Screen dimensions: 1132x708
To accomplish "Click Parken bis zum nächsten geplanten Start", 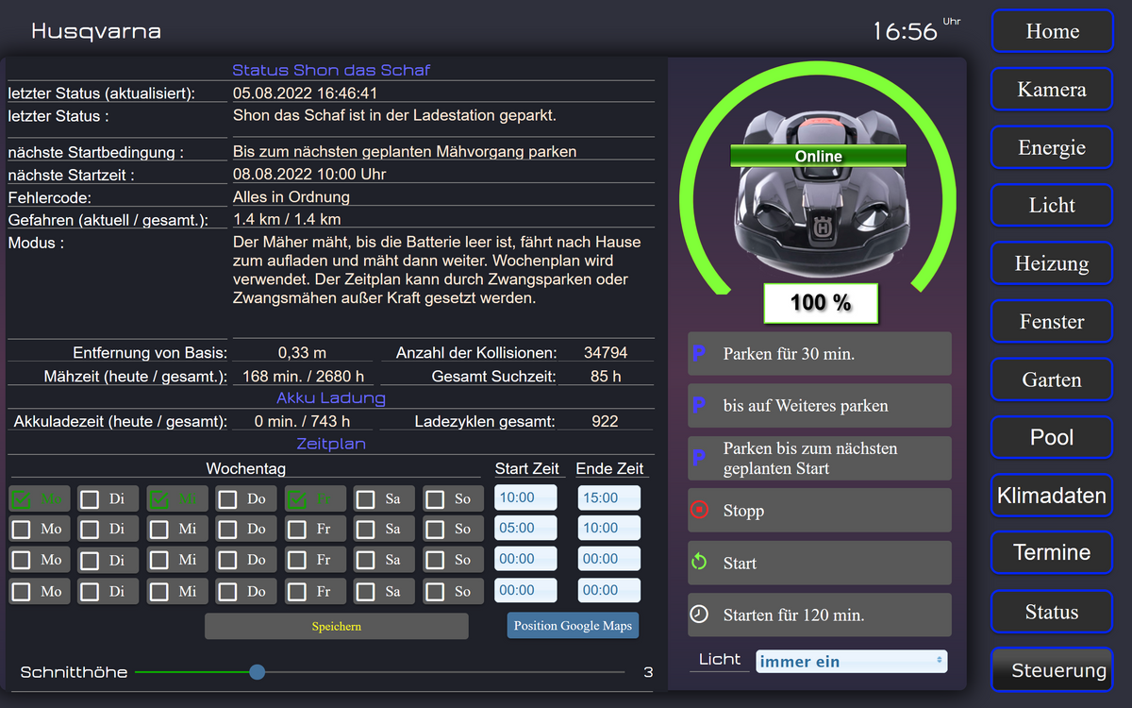I will tap(820, 458).
